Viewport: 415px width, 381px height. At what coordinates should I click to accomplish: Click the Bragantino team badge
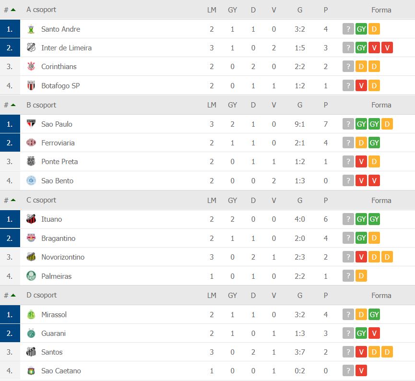tap(31, 238)
